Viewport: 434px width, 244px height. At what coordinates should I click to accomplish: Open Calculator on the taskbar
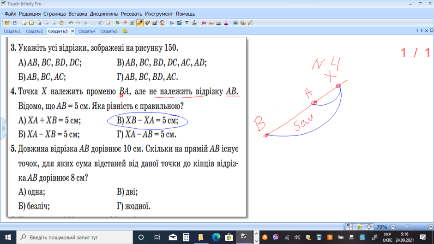point(186,238)
